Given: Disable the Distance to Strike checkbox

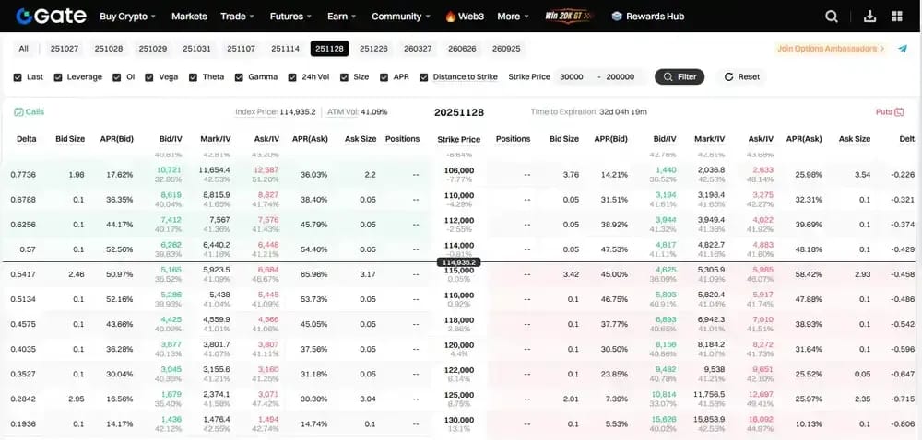Looking at the screenshot, I should 424,76.
